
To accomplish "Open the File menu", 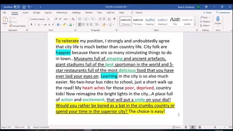I will [4, 13].
